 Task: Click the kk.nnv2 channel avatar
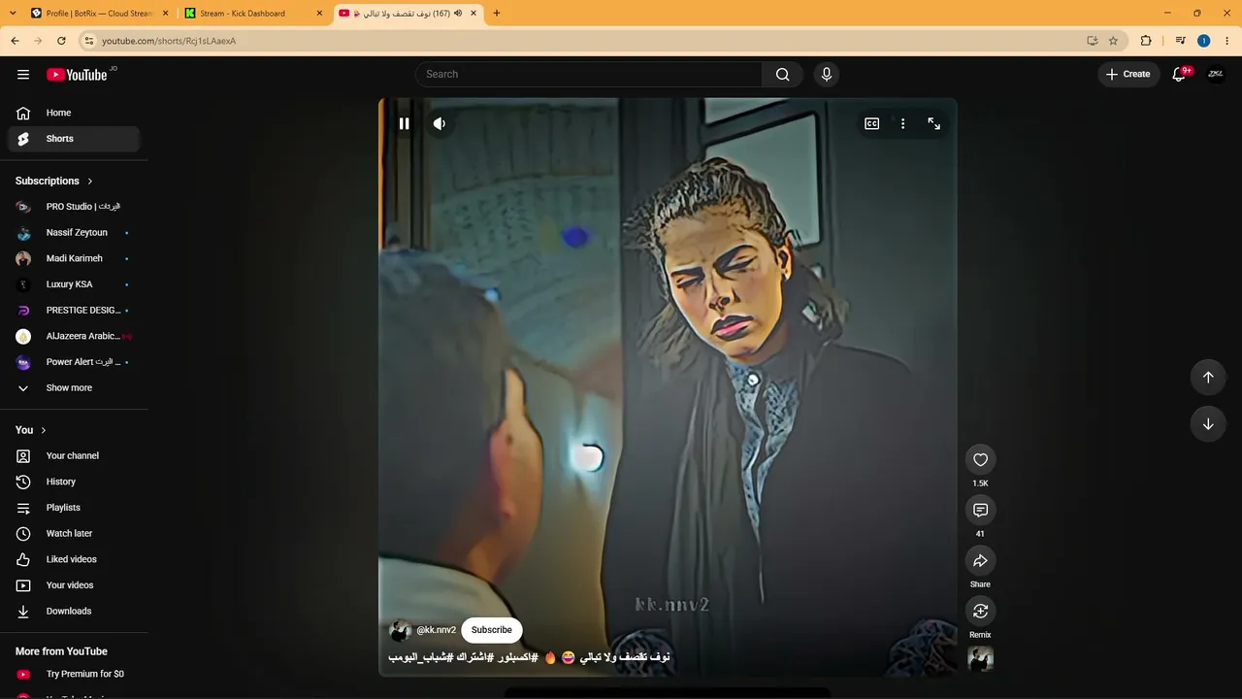coord(400,631)
